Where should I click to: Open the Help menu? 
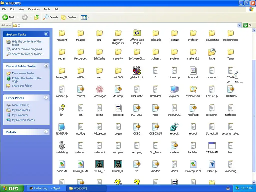click(x=56, y=9)
